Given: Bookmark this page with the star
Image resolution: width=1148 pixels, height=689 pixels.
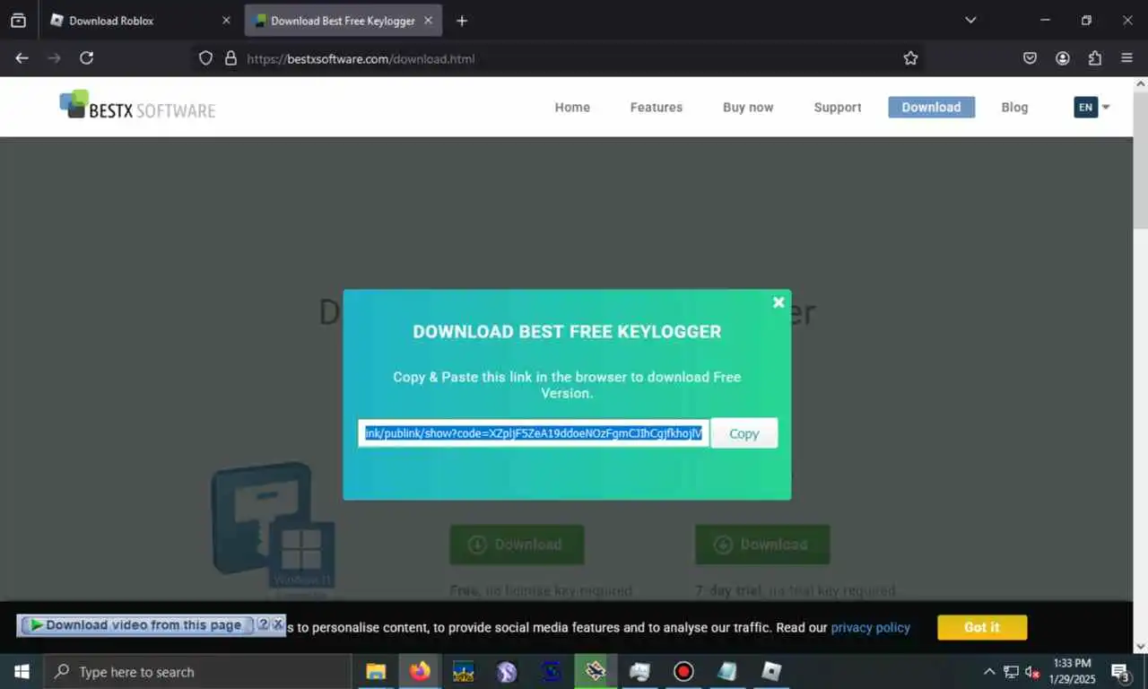Looking at the screenshot, I should 910,58.
